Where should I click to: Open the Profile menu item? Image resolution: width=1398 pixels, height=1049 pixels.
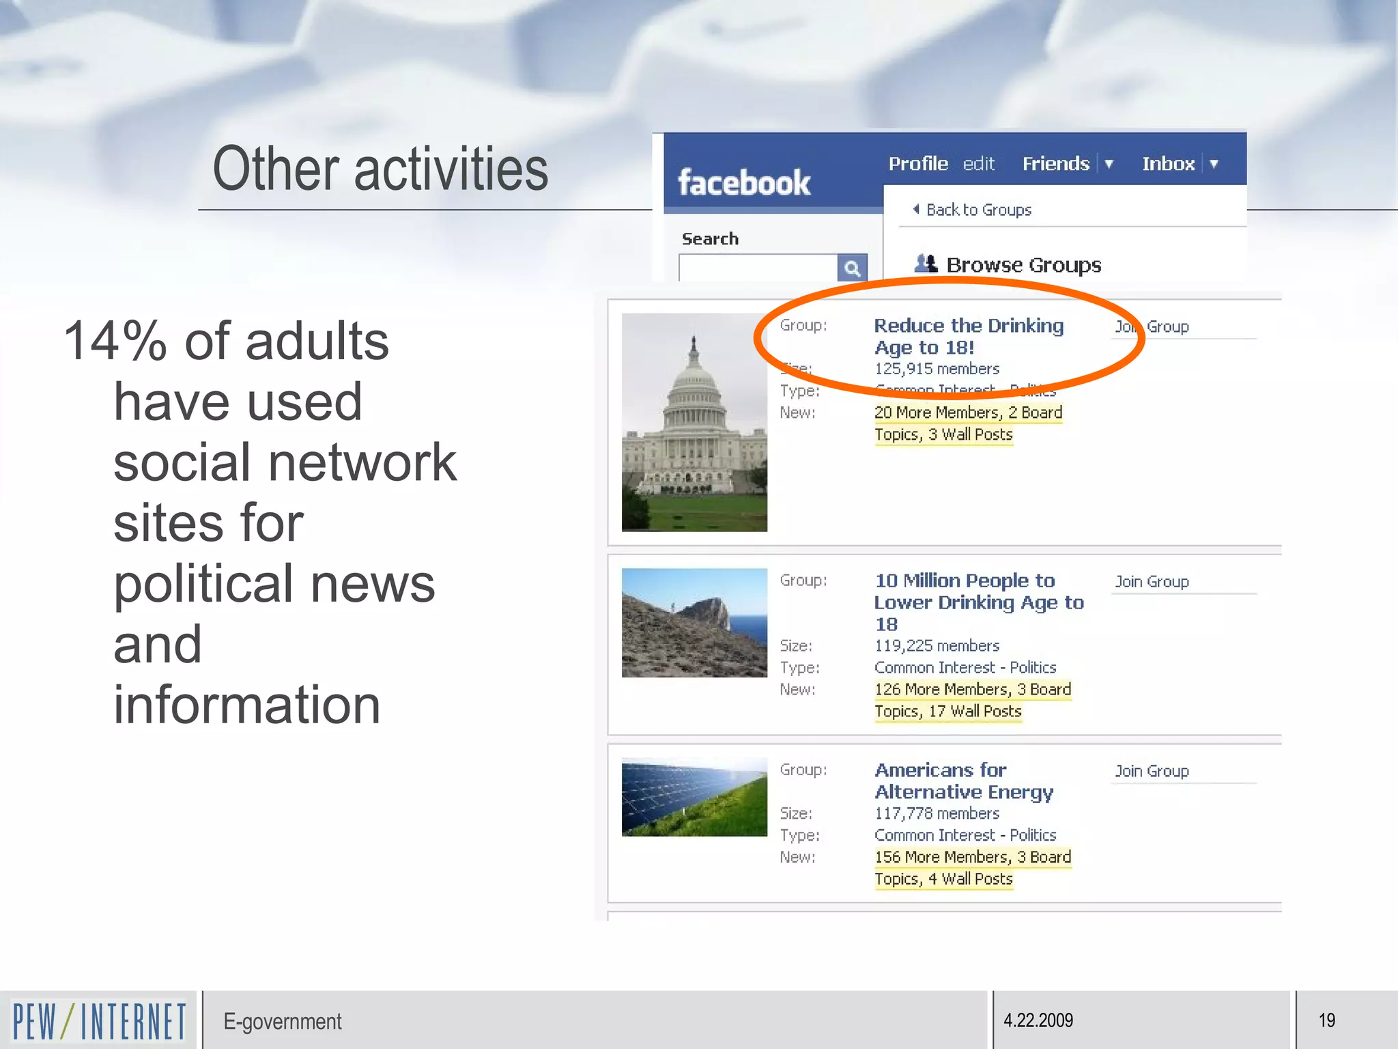point(918,164)
